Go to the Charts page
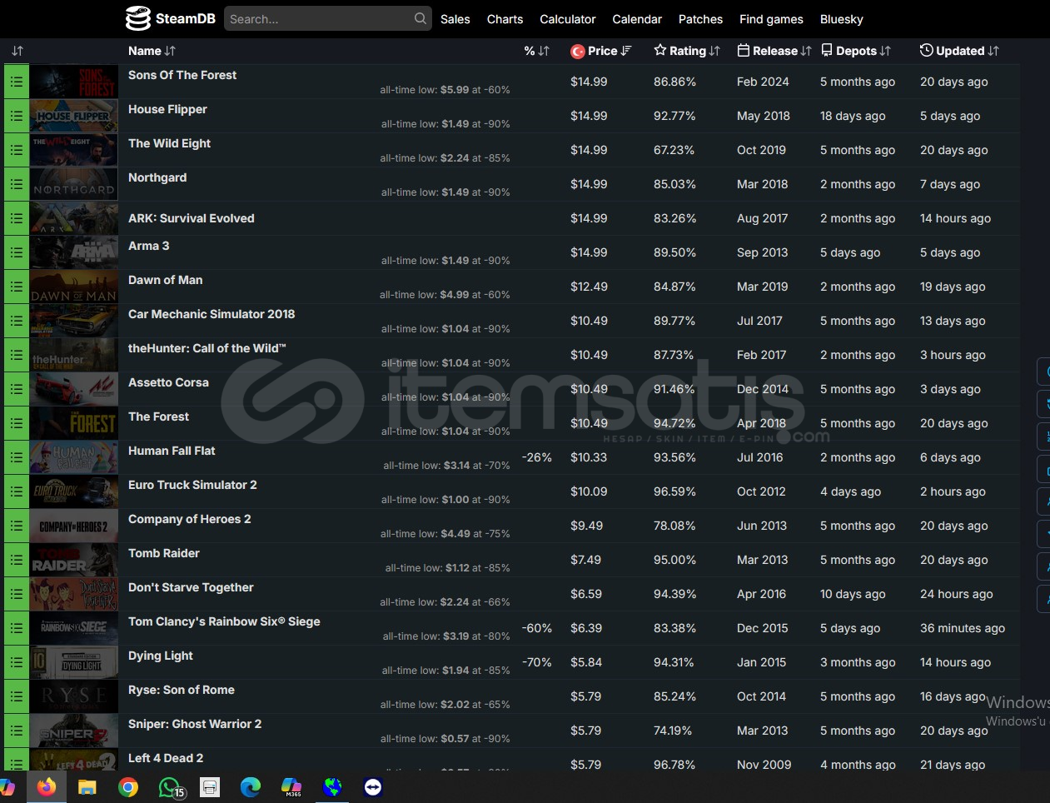Image resolution: width=1050 pixels, height=803 pixels. (x=505, y=19)
